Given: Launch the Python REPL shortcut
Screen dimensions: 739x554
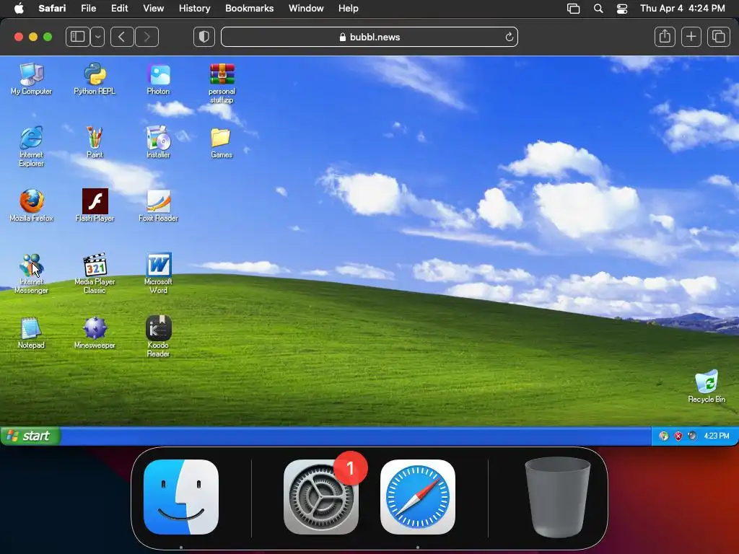Looking at the screenshot, I should [x=95, y=79].
